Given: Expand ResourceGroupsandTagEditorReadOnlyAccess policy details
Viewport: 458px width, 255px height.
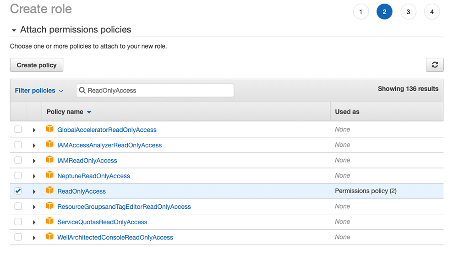Looking at the screenshot, I should (34, 207).
